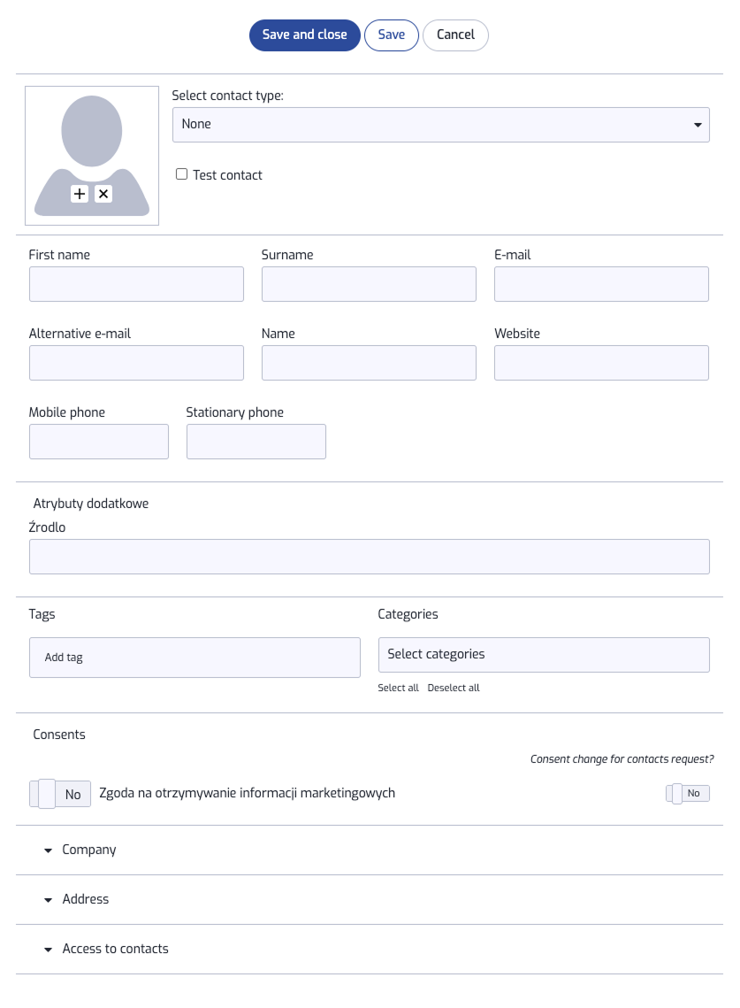The image size is (740, 1008).
Task: Click the contact avatar placeholder image
Action: pyautogui.click(x=92, y=156)
